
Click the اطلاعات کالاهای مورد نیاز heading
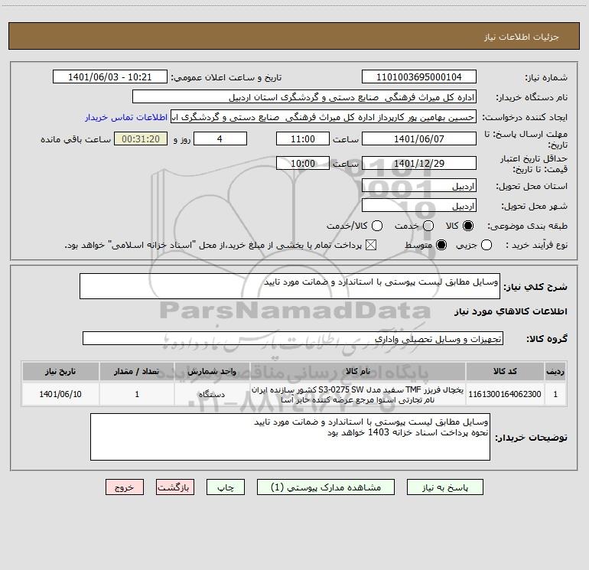(510, 311)
